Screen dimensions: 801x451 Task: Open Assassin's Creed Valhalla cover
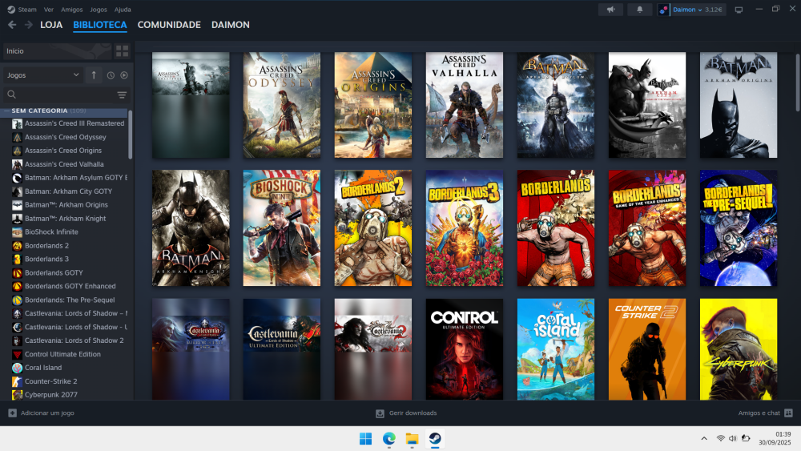tap(465, 105)
